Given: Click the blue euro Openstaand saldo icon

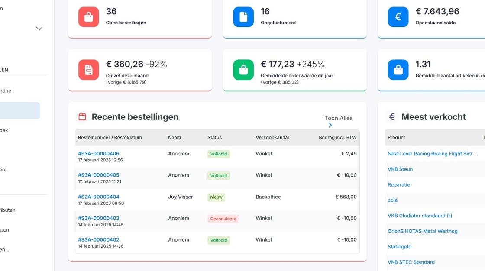Looking at the screenshot, I should point(398,17).
